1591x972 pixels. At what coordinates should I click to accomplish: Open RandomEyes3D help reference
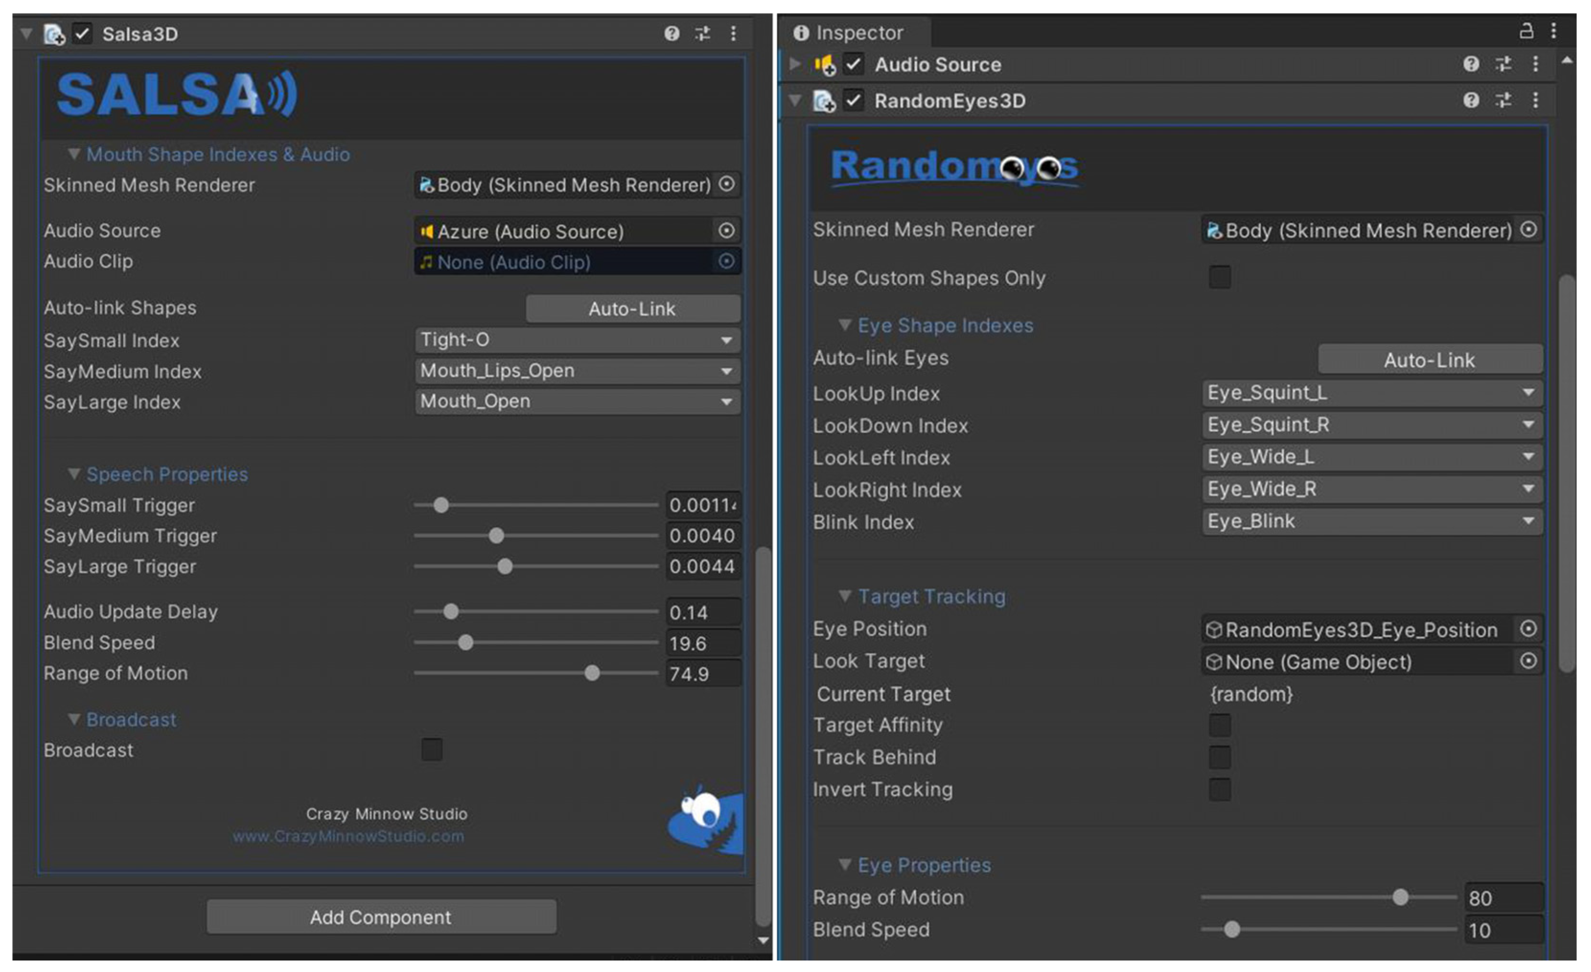(x=1471, y=100)
